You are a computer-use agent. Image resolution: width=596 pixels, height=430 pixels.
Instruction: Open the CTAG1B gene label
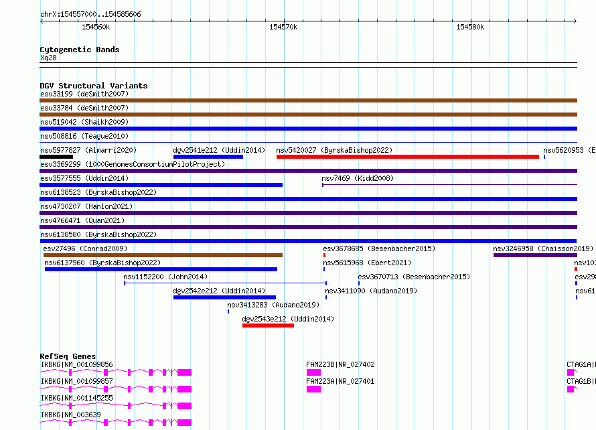tap(581, 381)
